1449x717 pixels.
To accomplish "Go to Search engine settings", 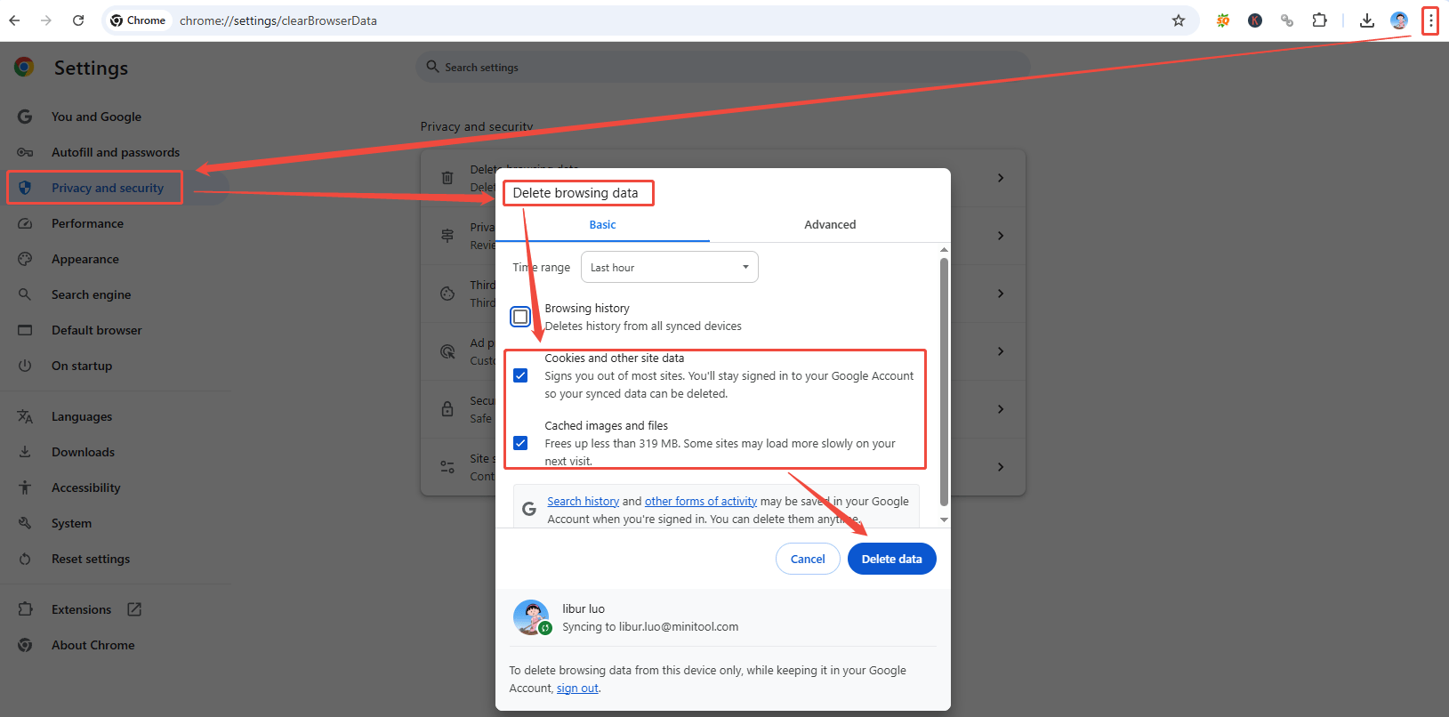I will tap(91, 294).
